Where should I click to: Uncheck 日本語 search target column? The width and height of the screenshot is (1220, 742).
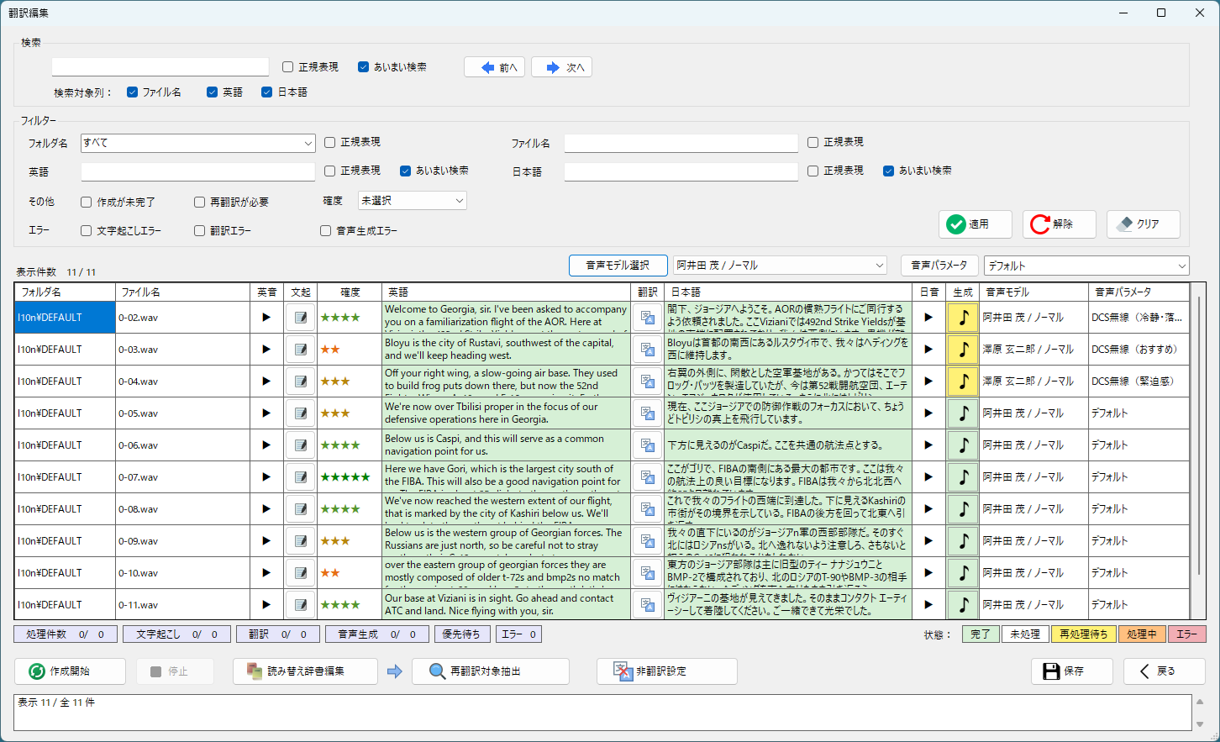click(267, 92)
